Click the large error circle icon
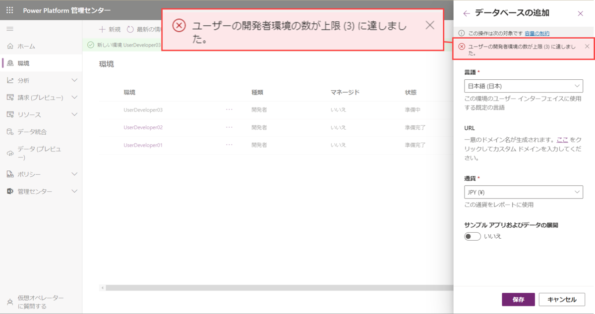The image size is (595, 314). pos(179,25)
